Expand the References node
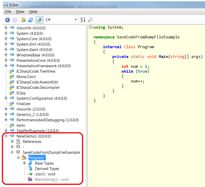Viewport: 205px width, 187px height. pos(12,141)
